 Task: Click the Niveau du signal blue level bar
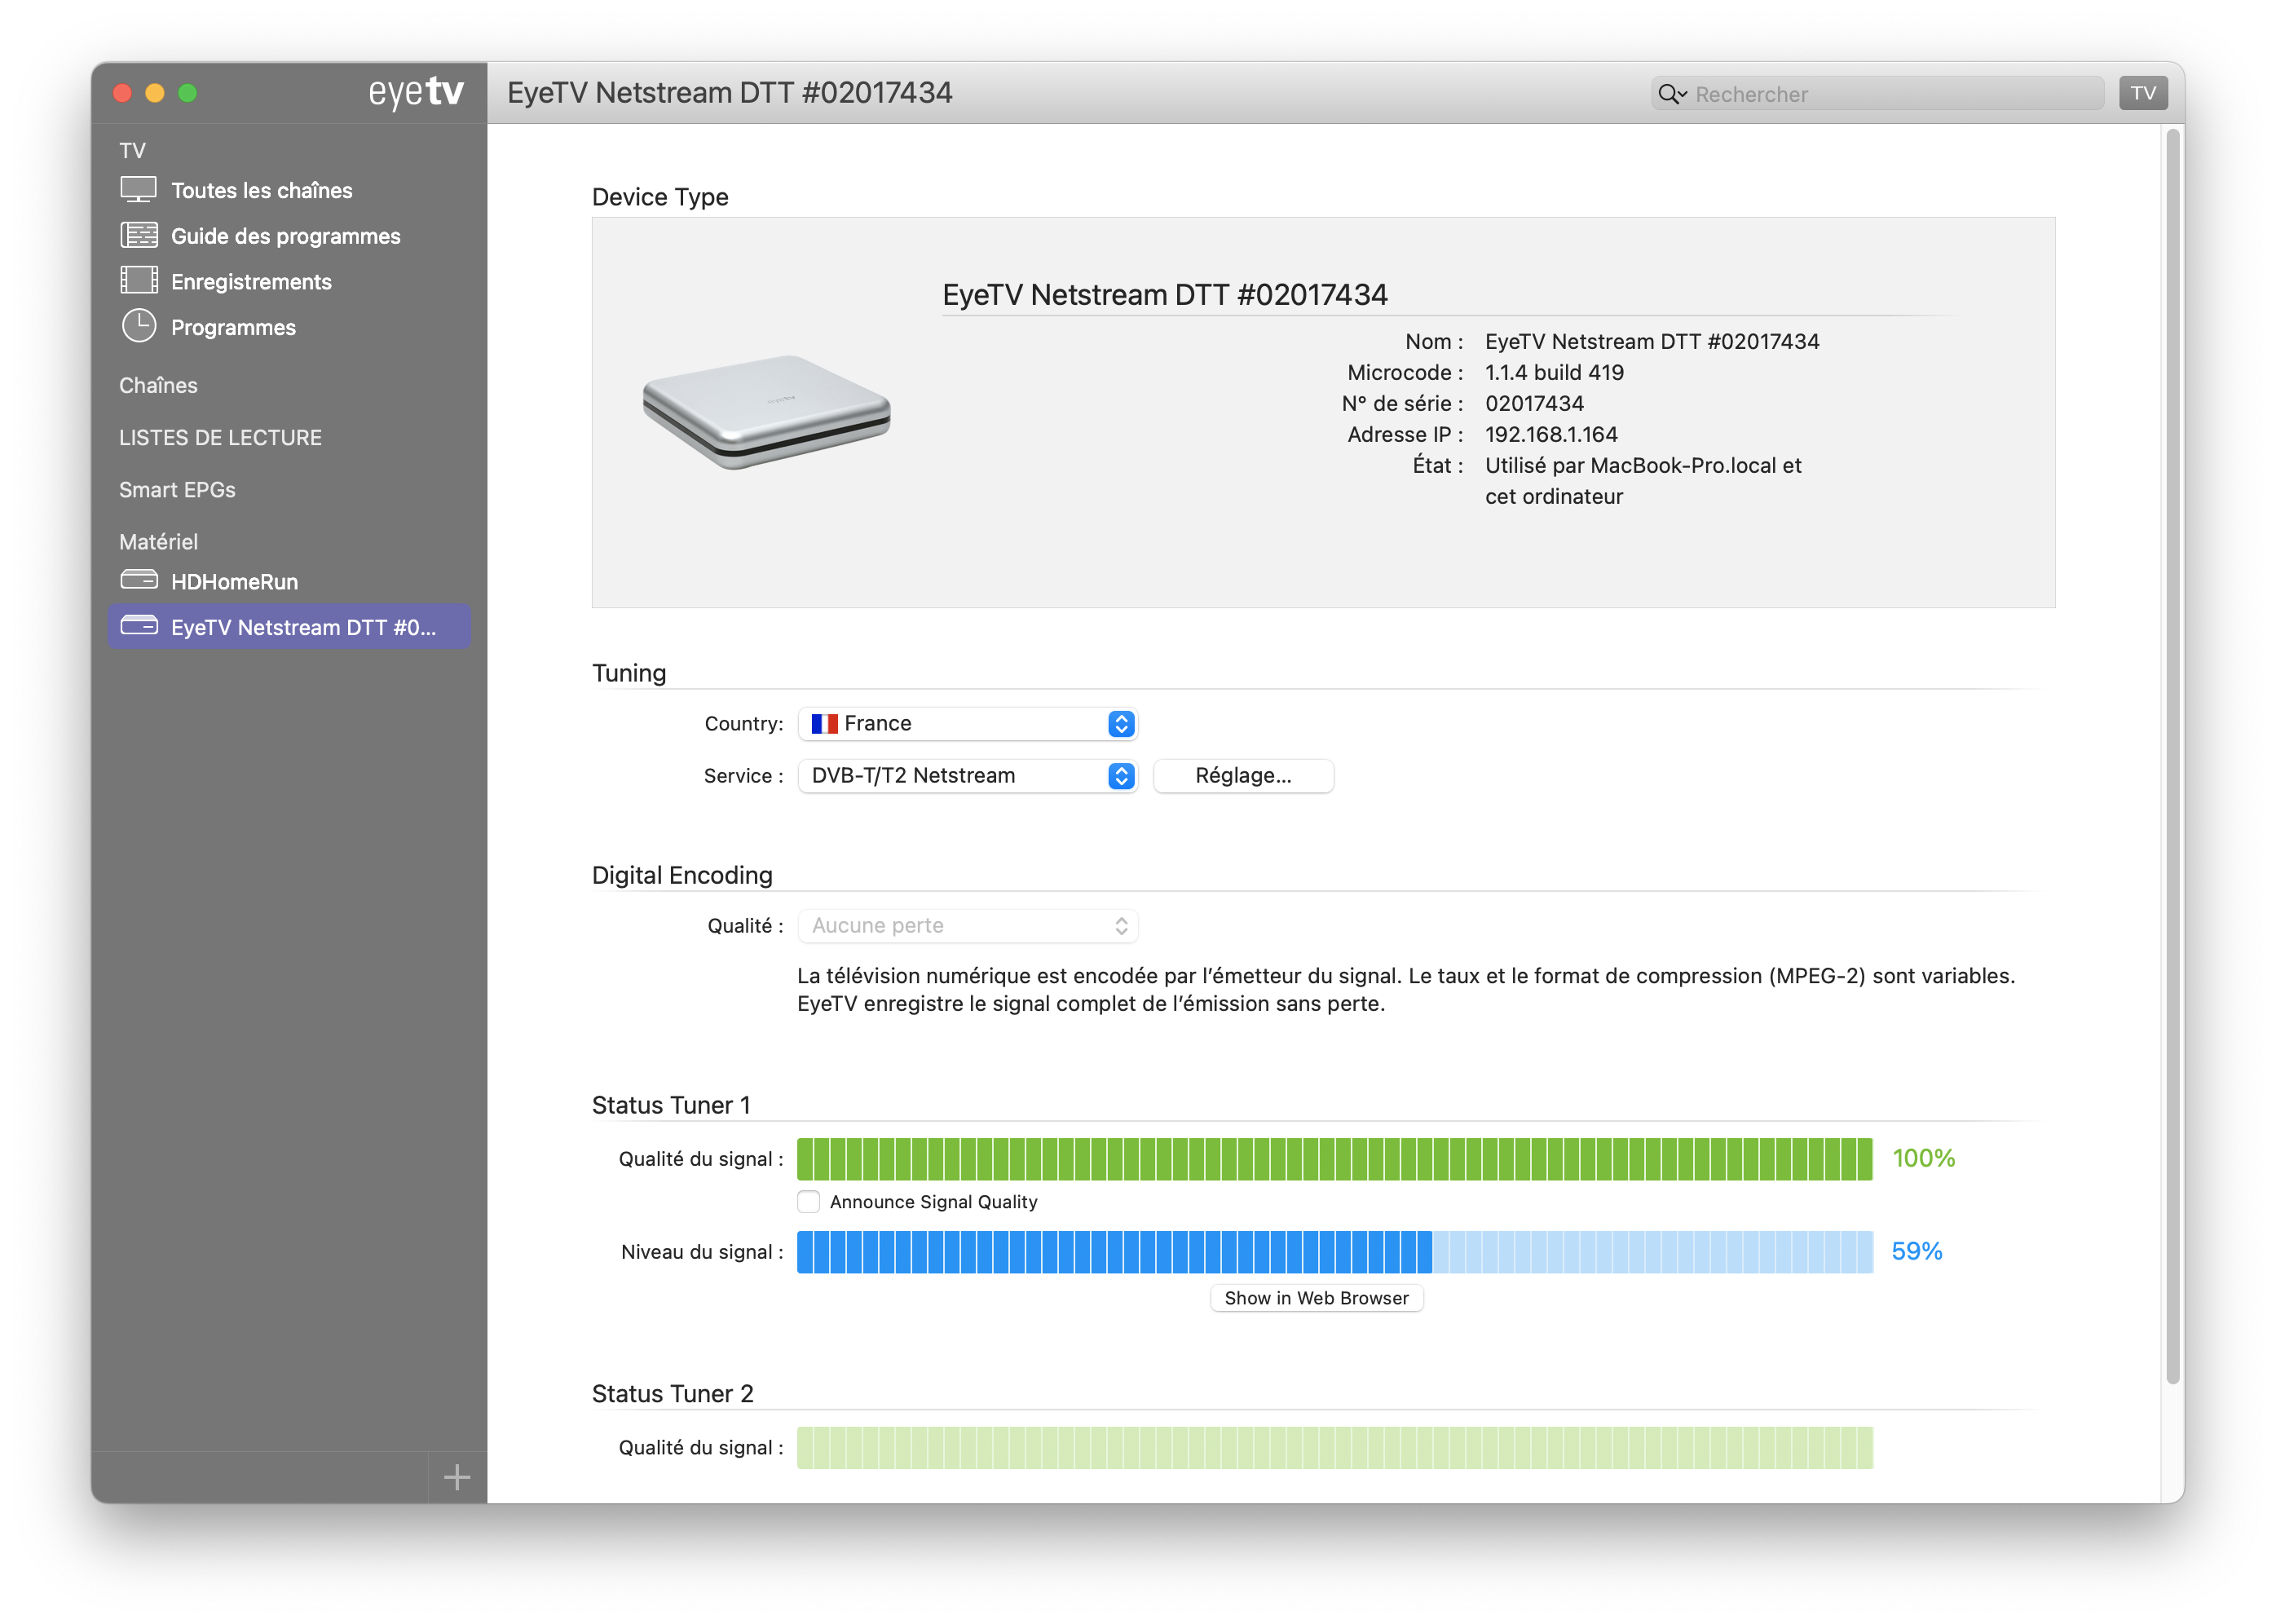click(x=1334, y=1252)
